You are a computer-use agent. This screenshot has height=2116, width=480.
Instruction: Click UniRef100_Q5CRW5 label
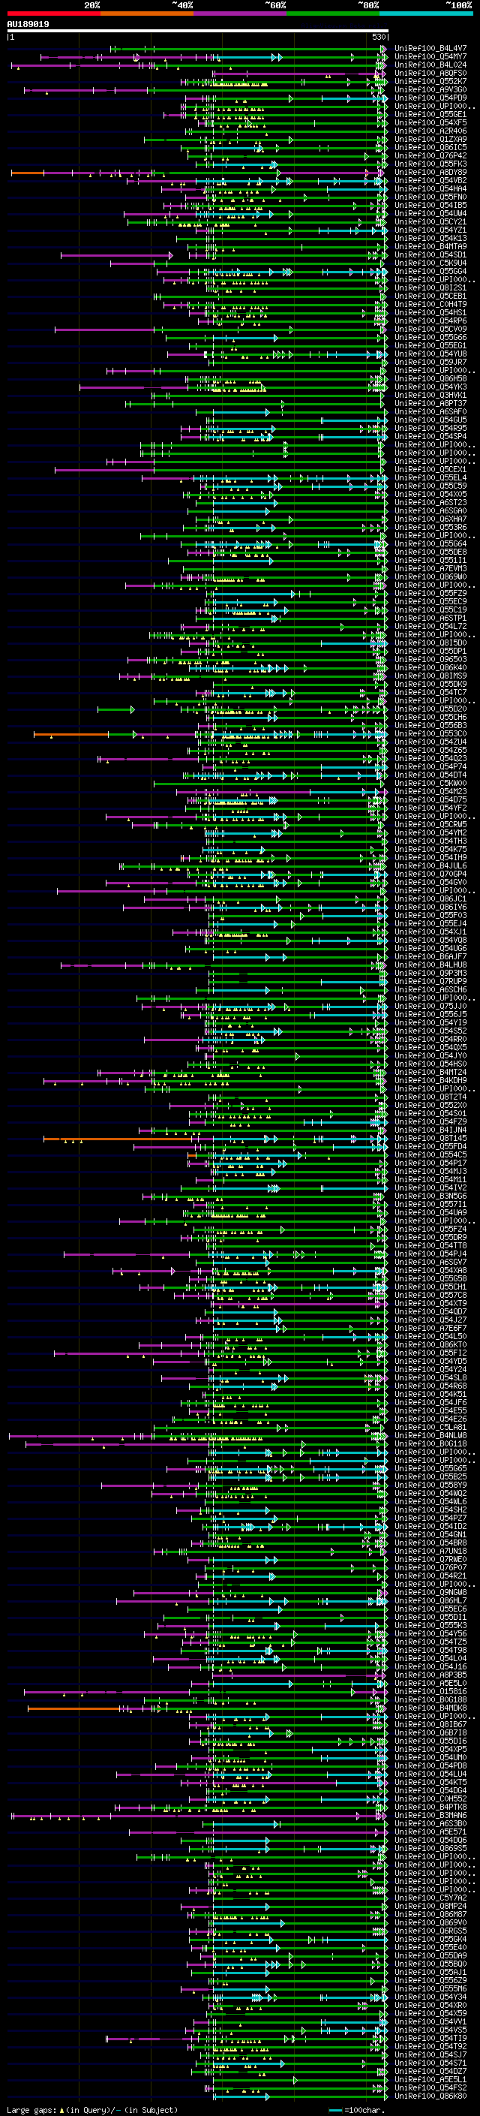tap(430, 825)
